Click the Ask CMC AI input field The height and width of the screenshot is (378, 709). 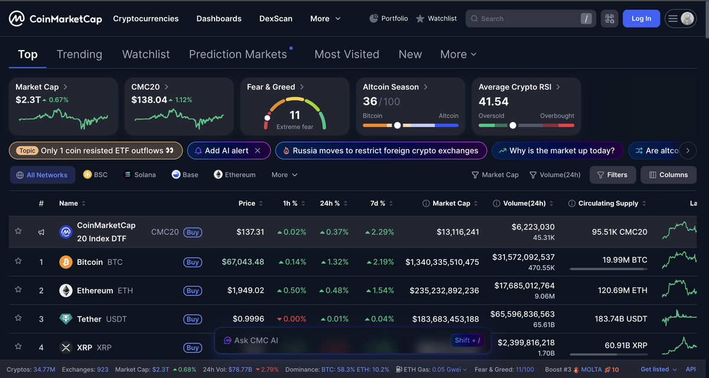pyautogui.click(x=331, y=341)
